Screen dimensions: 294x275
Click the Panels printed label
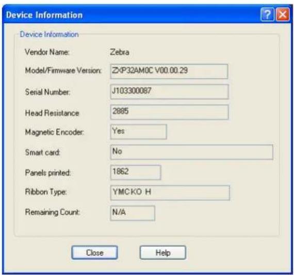(x=48, y=173)
